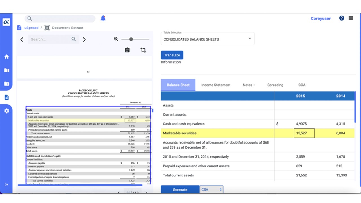Click the home icon in sidebar
Image resolution: width=361 pixels, height=203 pixels.
point(6,57)
